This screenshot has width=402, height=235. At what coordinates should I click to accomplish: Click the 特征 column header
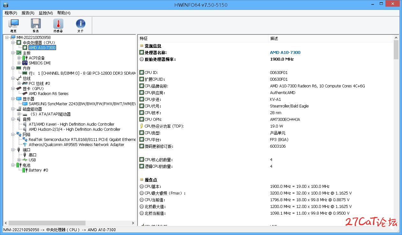coord(203,38)
